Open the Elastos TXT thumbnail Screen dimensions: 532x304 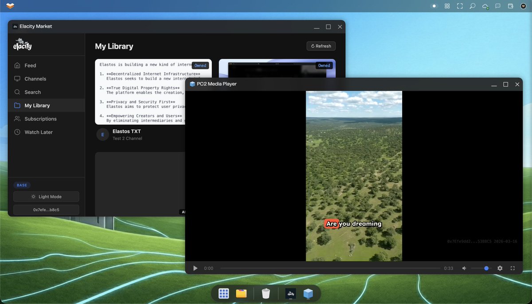(153, 92)
